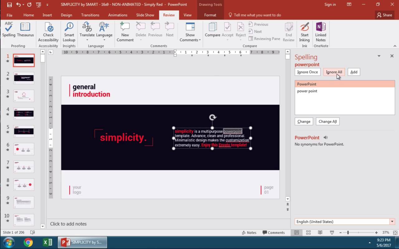Open Excel from the taskbar
Image resolution: width=399 pixels, height=249 pixels.
pos(47,242)
